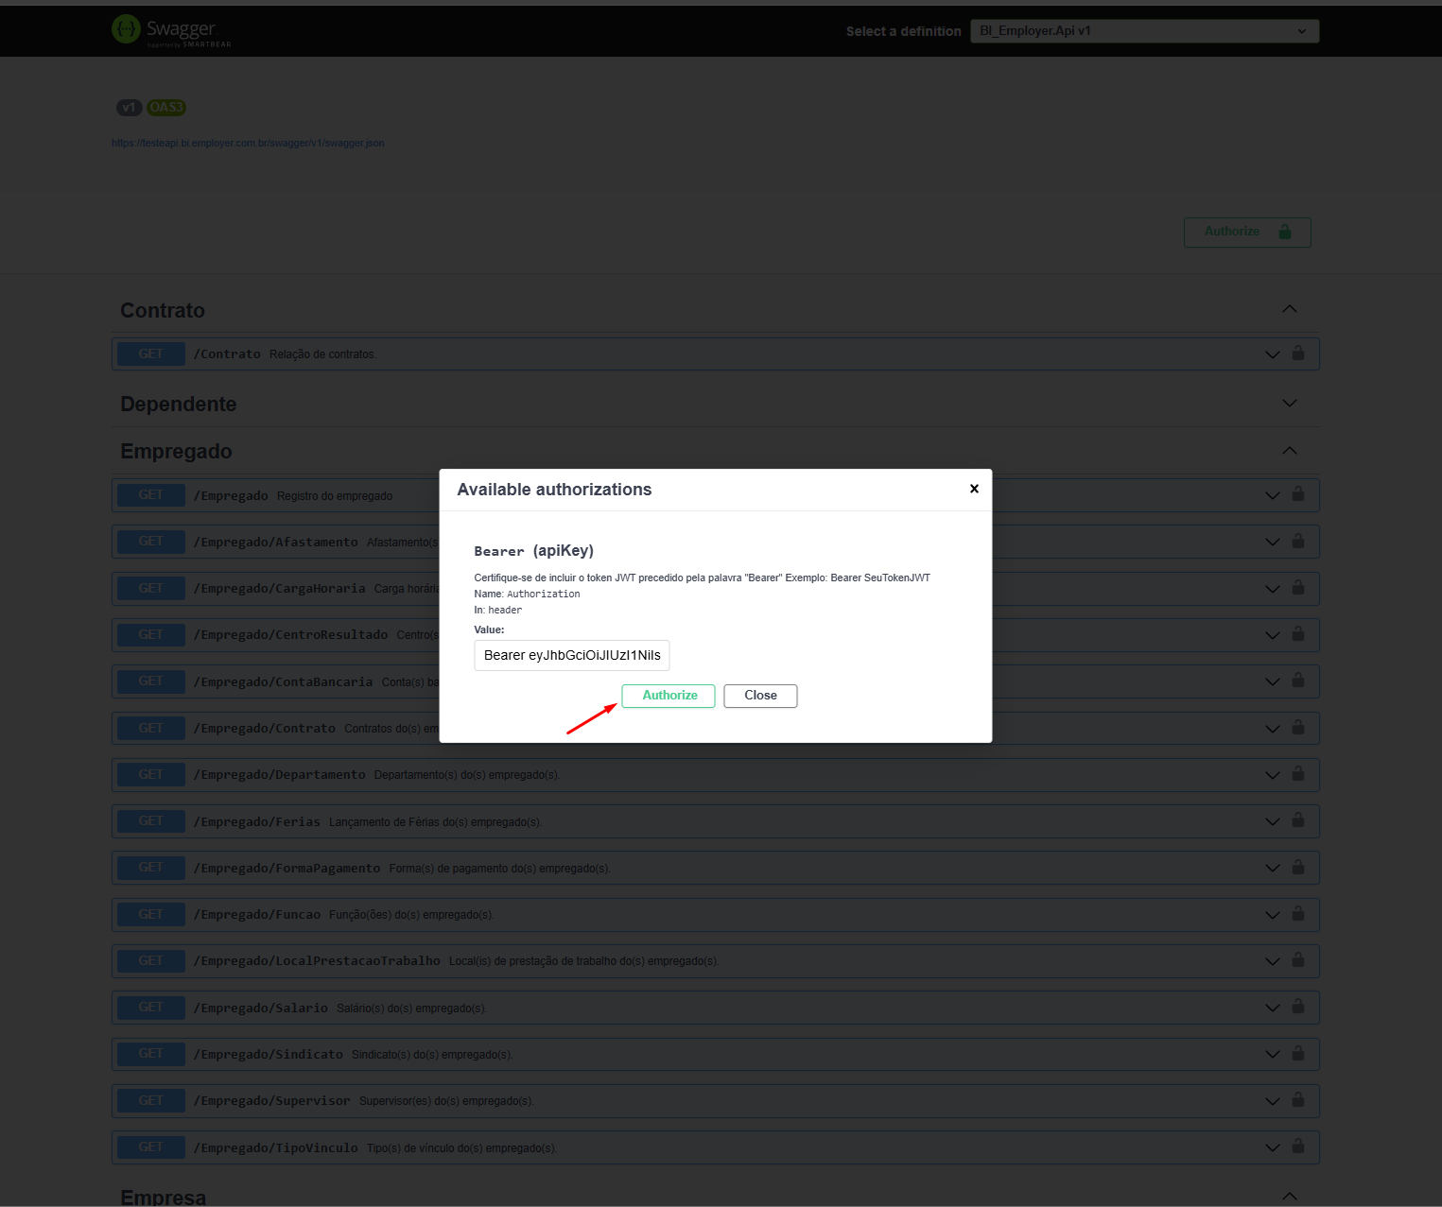Screen dimensions: 1442x1207
Task: Click the lock icon on /Empregado/Salario row
Action: tap(1298, 1006)
